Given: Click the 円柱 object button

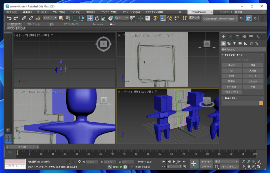Looking at the screenshot, I should tap(232, 76).
